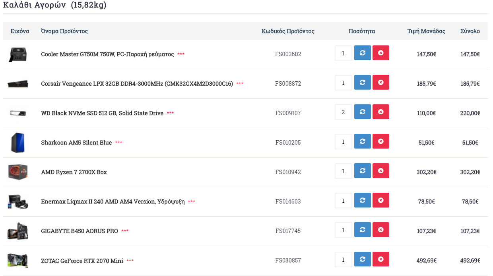The height and width of the screenshot is (276, 493).
Task: Refresh GIGABYTE B450 AORUS PRO quantity
Action: click(362, 230)
